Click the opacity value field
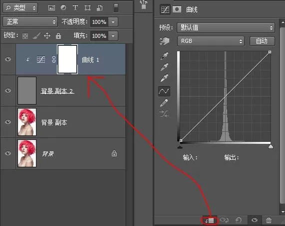Viewport: 285px width, 226px height. 99,22
